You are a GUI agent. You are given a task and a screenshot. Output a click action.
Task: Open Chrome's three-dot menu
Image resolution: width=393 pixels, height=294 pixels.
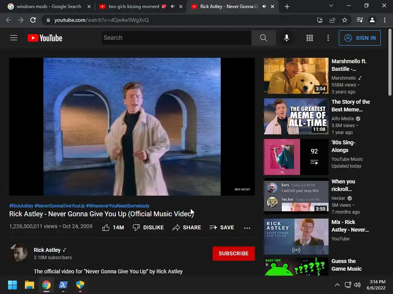(385, 20)
